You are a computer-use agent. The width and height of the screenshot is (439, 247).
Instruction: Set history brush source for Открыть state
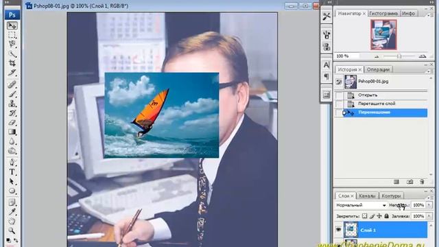[339, 95]
